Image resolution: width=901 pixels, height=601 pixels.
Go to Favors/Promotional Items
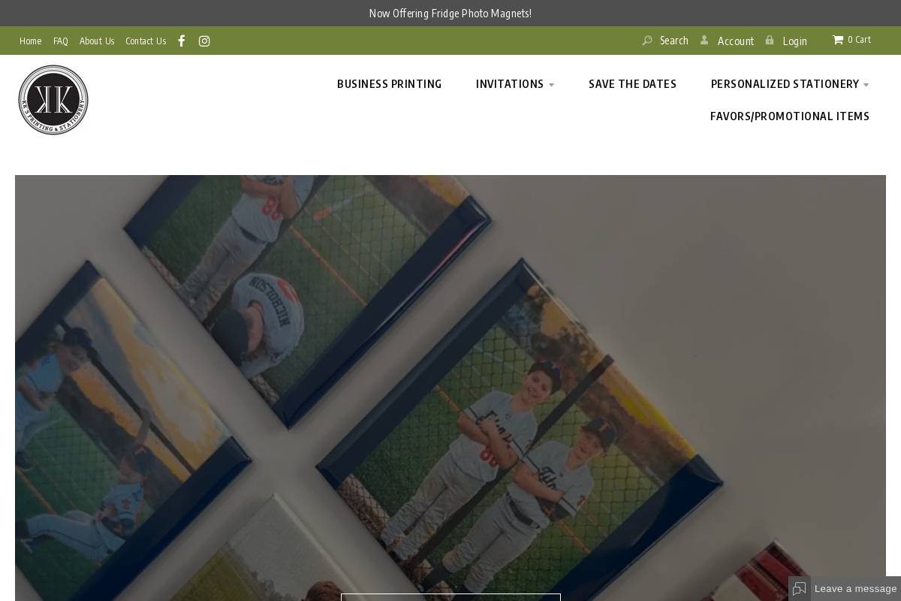[790, 116]
